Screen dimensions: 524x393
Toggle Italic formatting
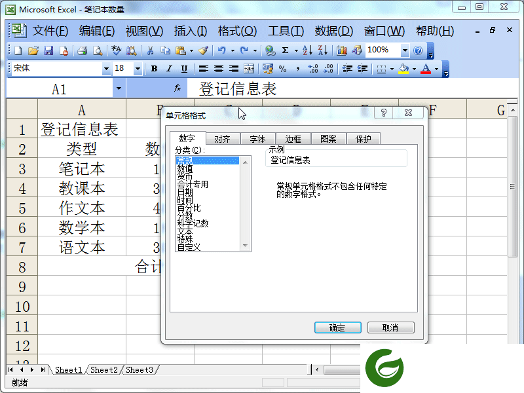[169, 69]
